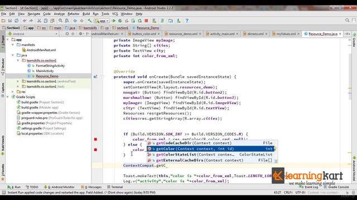This screenshot has height=200, width=357.
Task: Click the Replace icon in toolbar
Action: (67, 21)
